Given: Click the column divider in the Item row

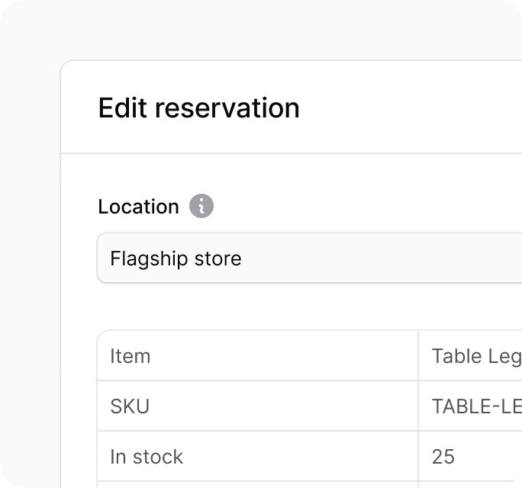Looking at the screenshot, I should 418,356.
